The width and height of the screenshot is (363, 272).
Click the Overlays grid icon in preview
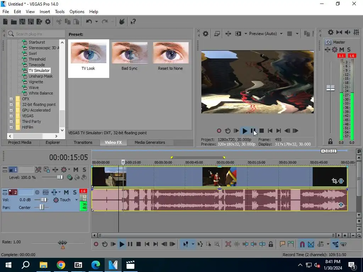pos(290,34)
